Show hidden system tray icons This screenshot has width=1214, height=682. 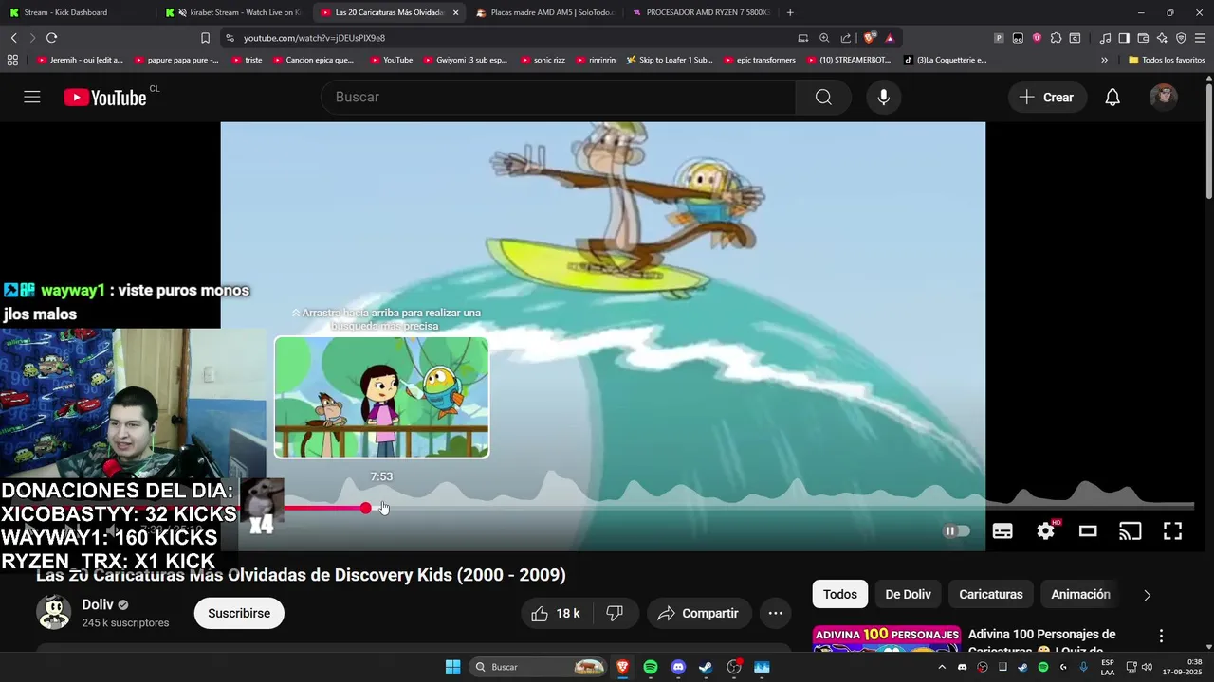tap(942, 667)
